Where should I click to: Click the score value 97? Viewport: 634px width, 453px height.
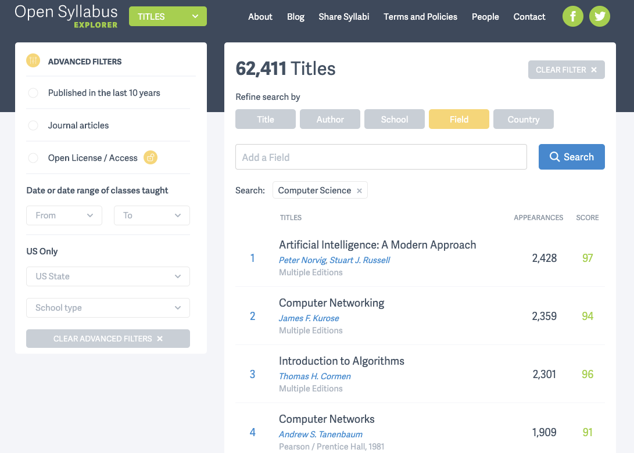[x=588, y=258]
